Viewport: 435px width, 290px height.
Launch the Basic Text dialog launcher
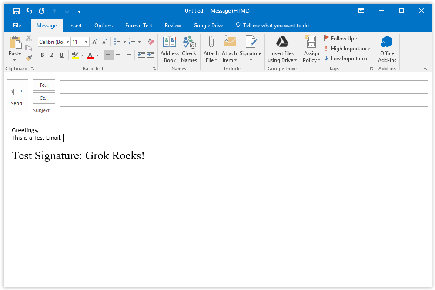[x=154, y=69]
